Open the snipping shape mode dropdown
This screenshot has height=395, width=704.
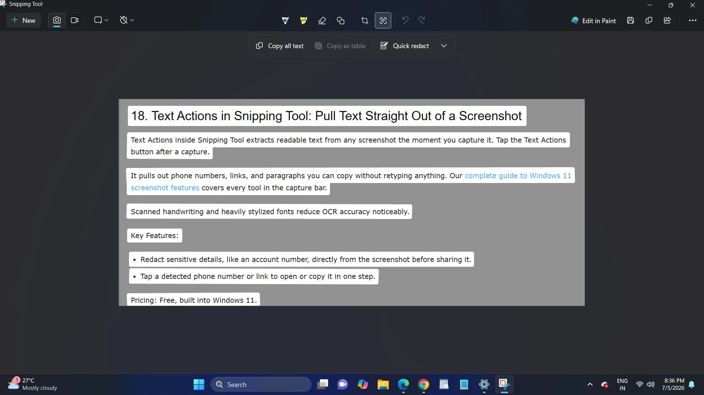[101, 21]
